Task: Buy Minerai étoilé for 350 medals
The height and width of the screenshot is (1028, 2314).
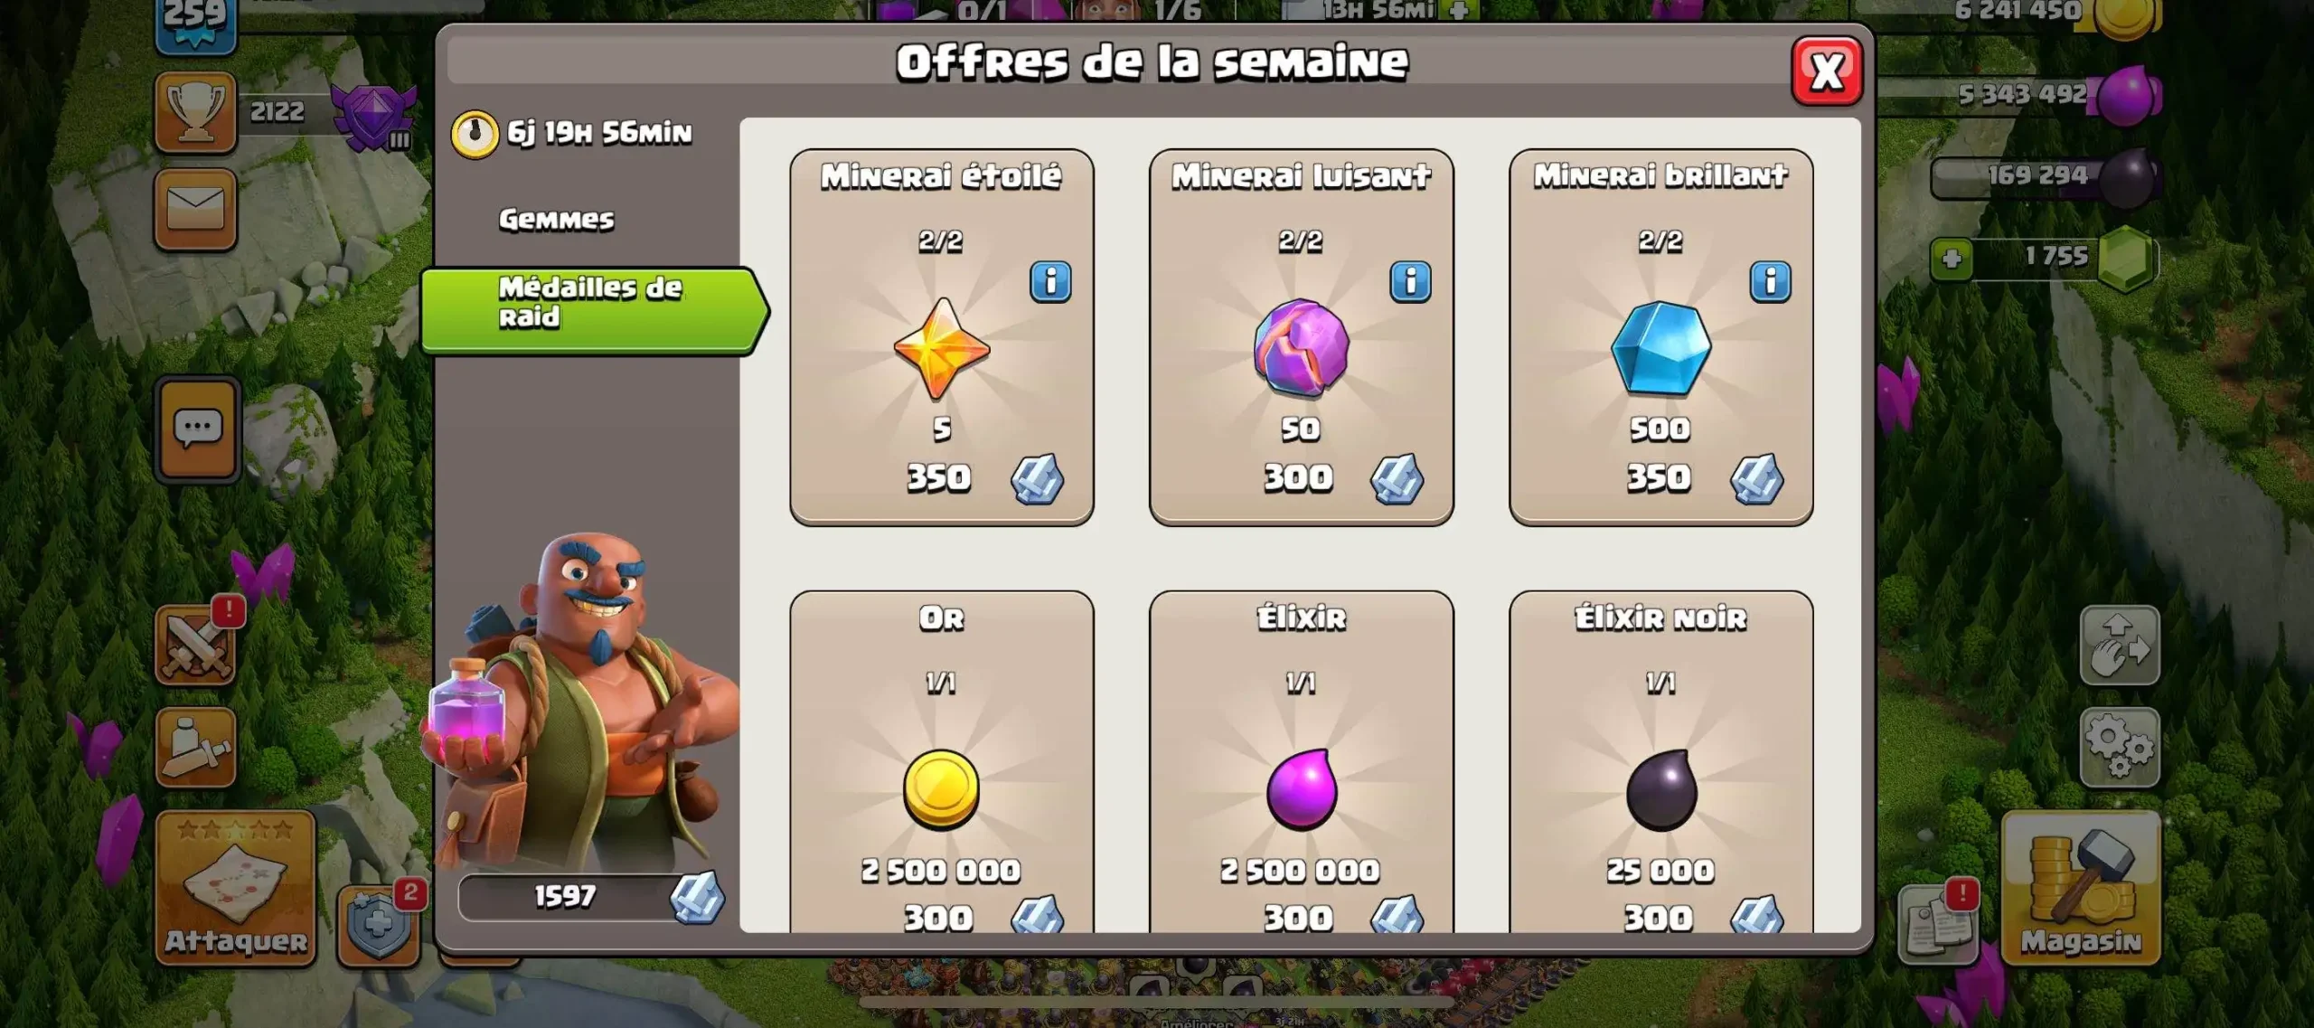Action: click(942, 337)
